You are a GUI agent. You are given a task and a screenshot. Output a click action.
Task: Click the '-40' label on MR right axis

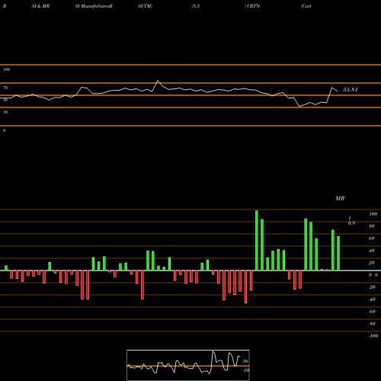click(372, 299)
